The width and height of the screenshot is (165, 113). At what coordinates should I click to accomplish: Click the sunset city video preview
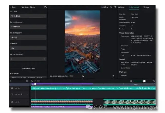click(x=82, y=41)
